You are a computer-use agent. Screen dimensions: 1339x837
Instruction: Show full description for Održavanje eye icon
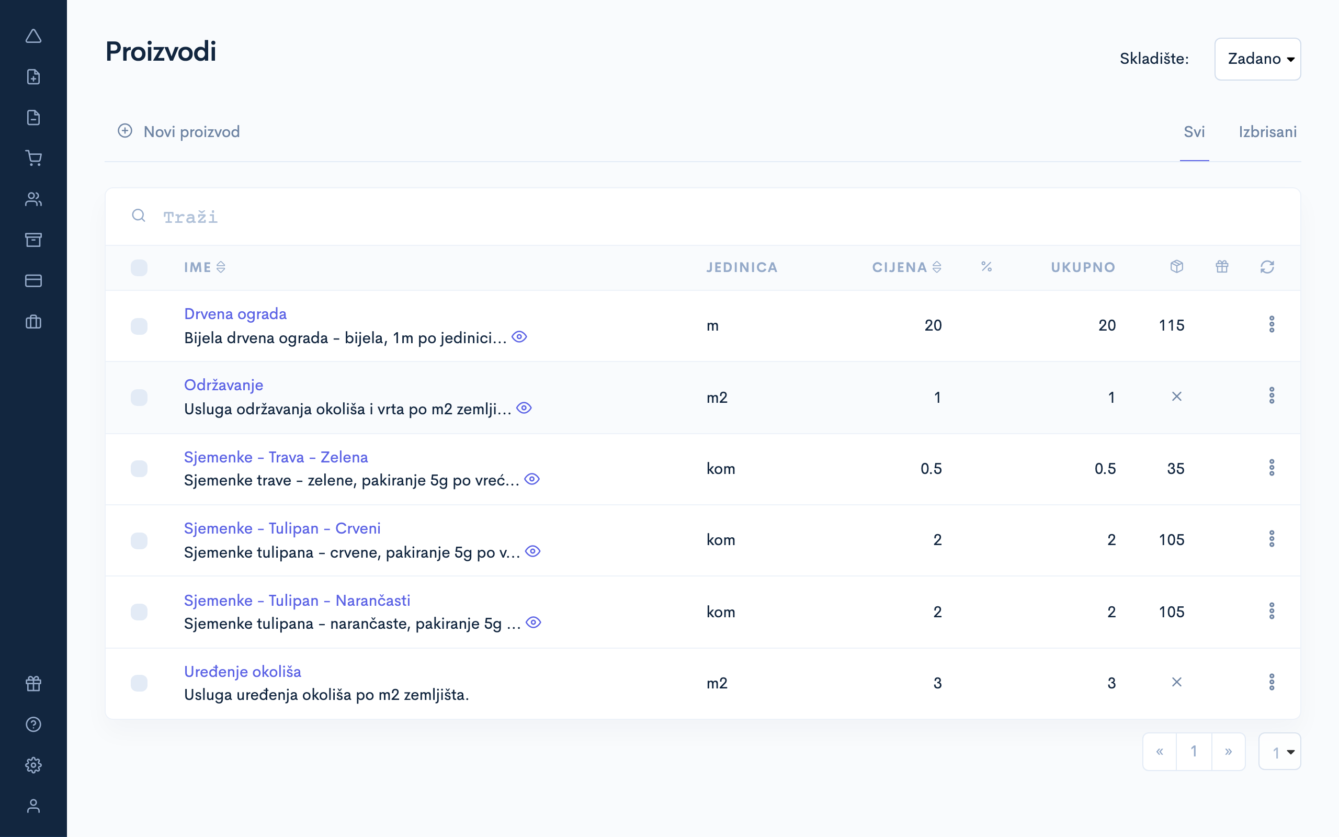[524, 408]
